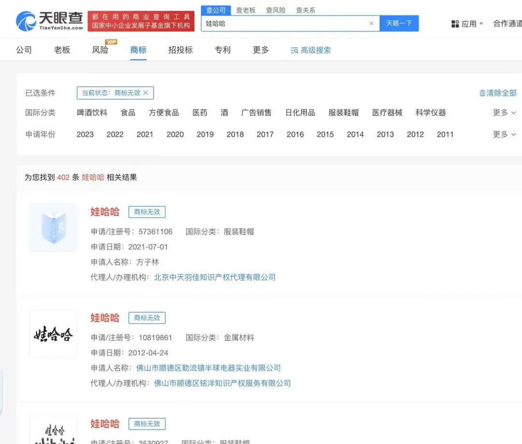Filter by application year 2023

coord(85,134)
